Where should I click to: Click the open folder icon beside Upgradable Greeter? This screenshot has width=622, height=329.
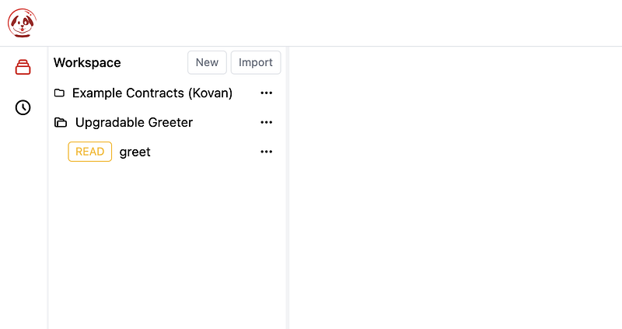tap(61, 123)
